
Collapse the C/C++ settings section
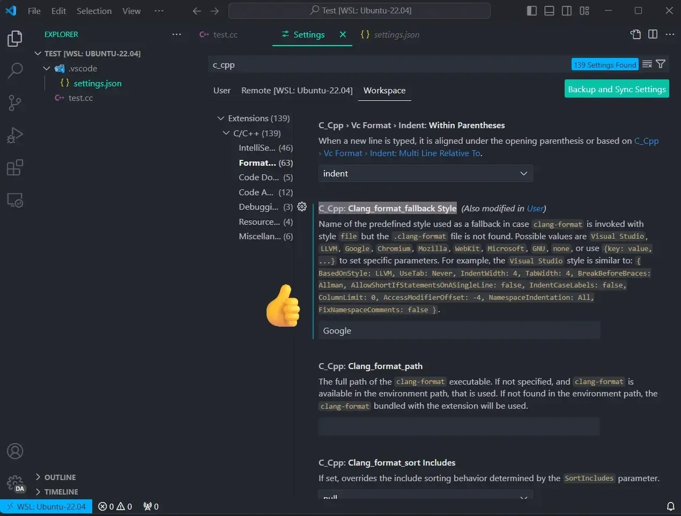[226, 133]
